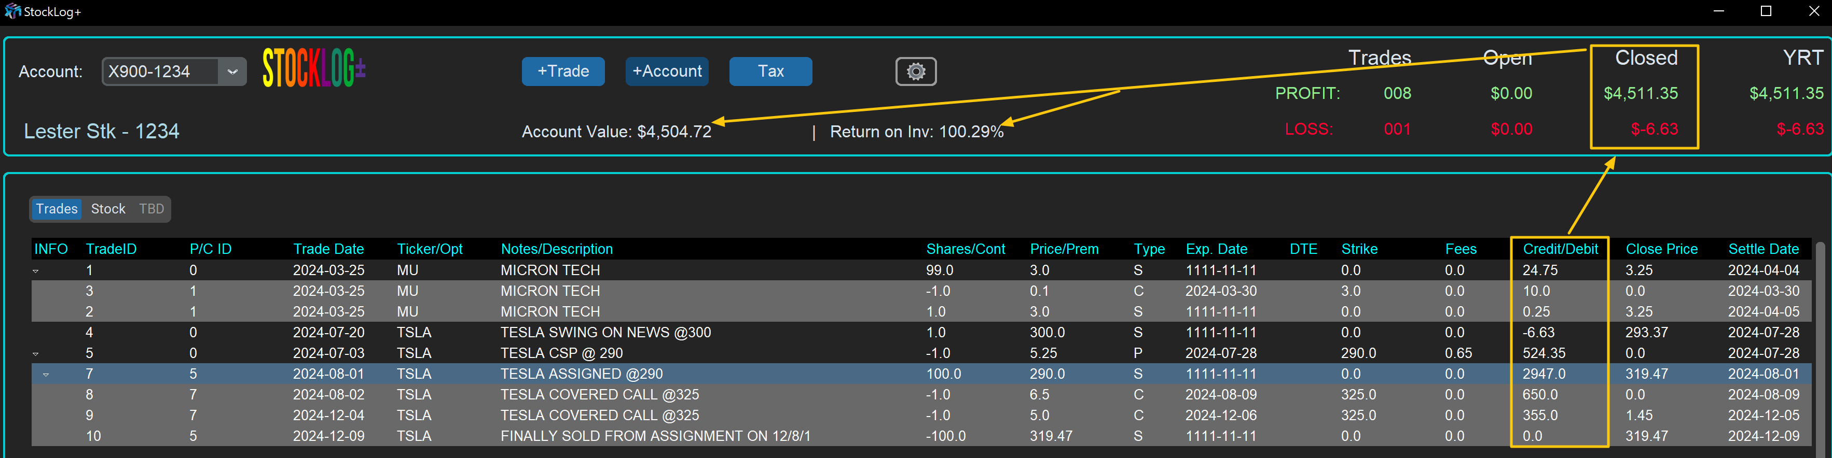Screen dimensions: 1832x458
Task: Click the colorful STOCKLOG logo
Action: coord(313,69)
